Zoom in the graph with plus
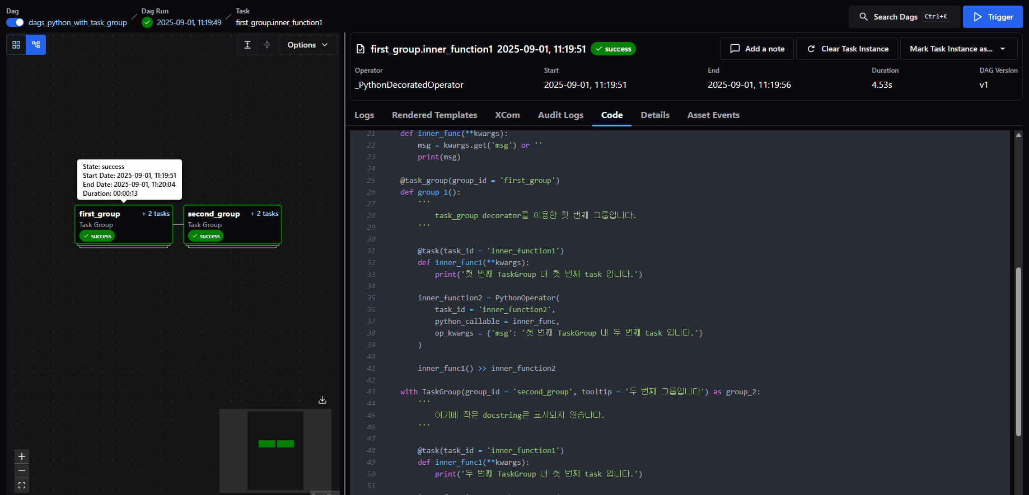 click(x=22, y=456)
